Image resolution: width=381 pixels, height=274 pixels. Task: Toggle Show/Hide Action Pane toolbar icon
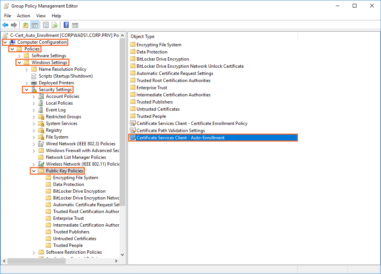click(75, 25)
